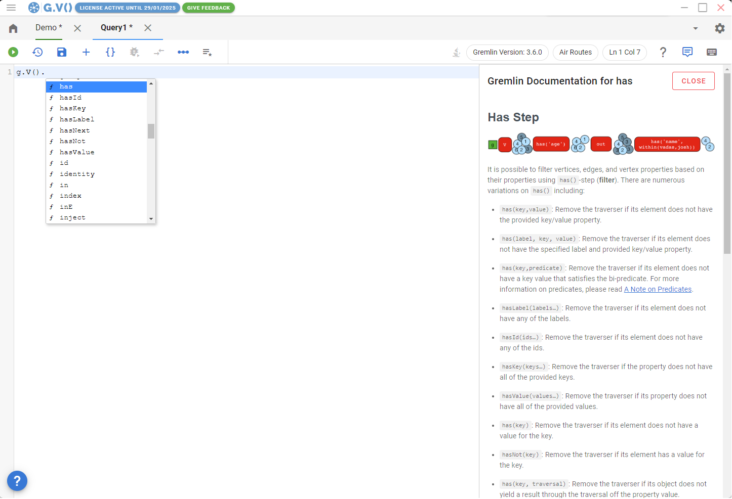
Task: Open the hamburger menu
Action: click(11, 8)
